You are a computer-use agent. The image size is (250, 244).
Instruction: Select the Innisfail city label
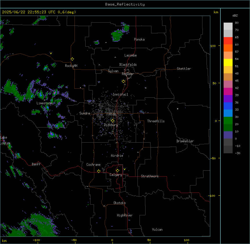tap(120, 94)
